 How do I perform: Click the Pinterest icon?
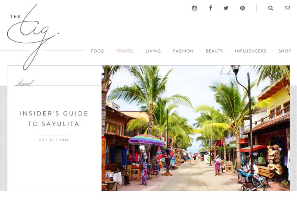click(242, 8)
